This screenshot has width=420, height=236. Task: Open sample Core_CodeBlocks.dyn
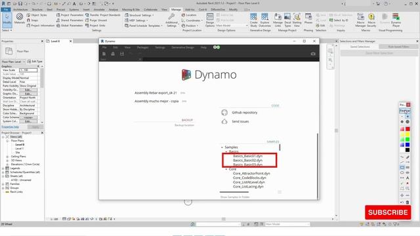click(x=249, y=178)
